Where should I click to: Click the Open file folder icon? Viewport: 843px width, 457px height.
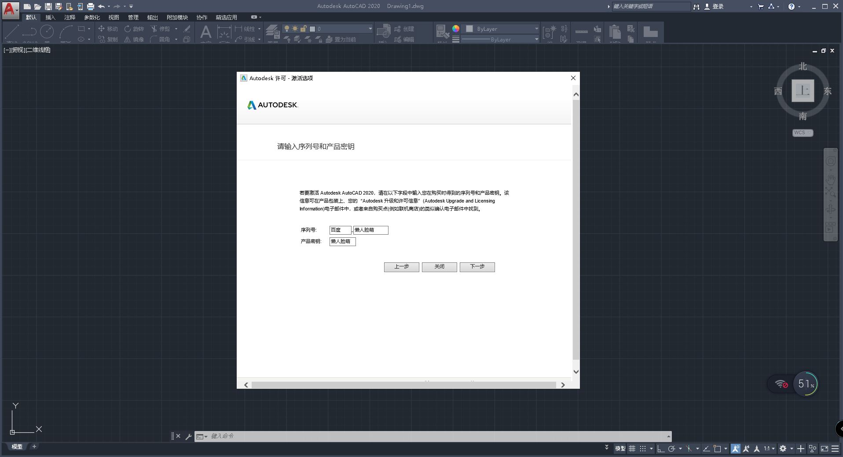tap(38, 7)
